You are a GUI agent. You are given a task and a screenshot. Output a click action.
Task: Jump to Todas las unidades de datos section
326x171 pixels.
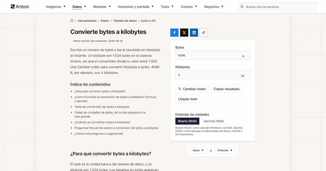tap(110, 115)
